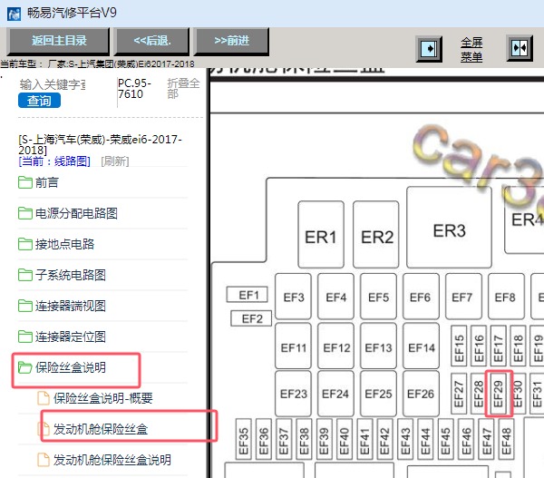Open the 前言 folder

pyautogui.click(x=47, y=182)
